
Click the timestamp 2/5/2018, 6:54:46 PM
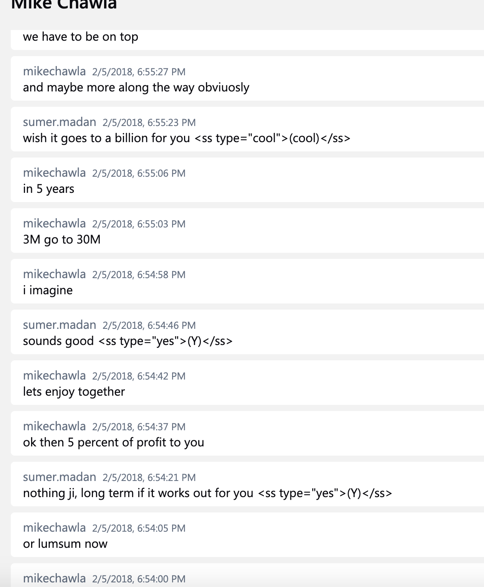coord(149,325)
